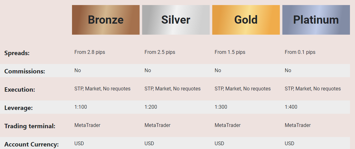Image resolution: width=355 pixels, height=149 pixels.
Task: Click the Trading terminal row label
Action: (30, 126)
